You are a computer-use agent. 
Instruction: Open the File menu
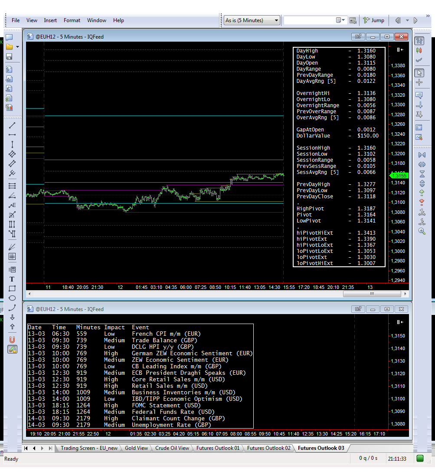(16, 20)
